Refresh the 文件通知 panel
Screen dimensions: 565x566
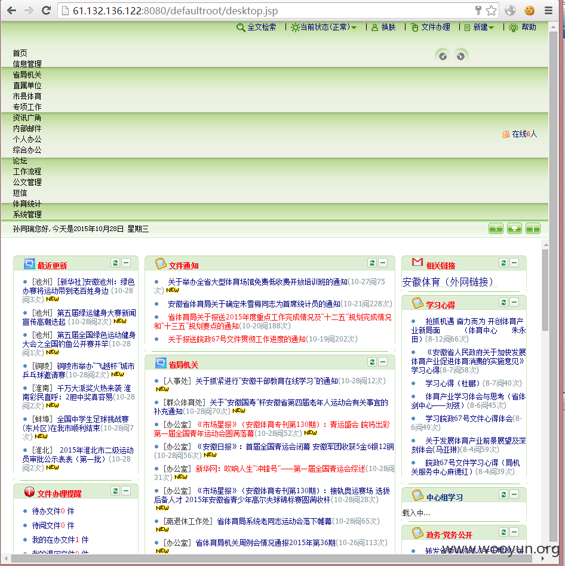click(372, 263)
